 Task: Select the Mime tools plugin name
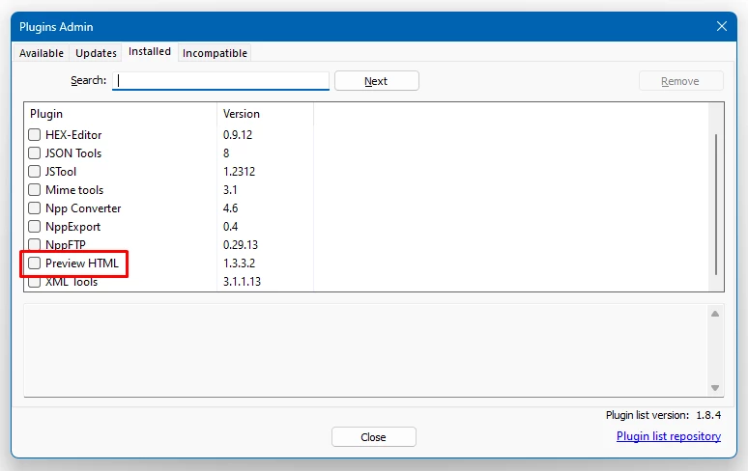(x=74, y=189)
